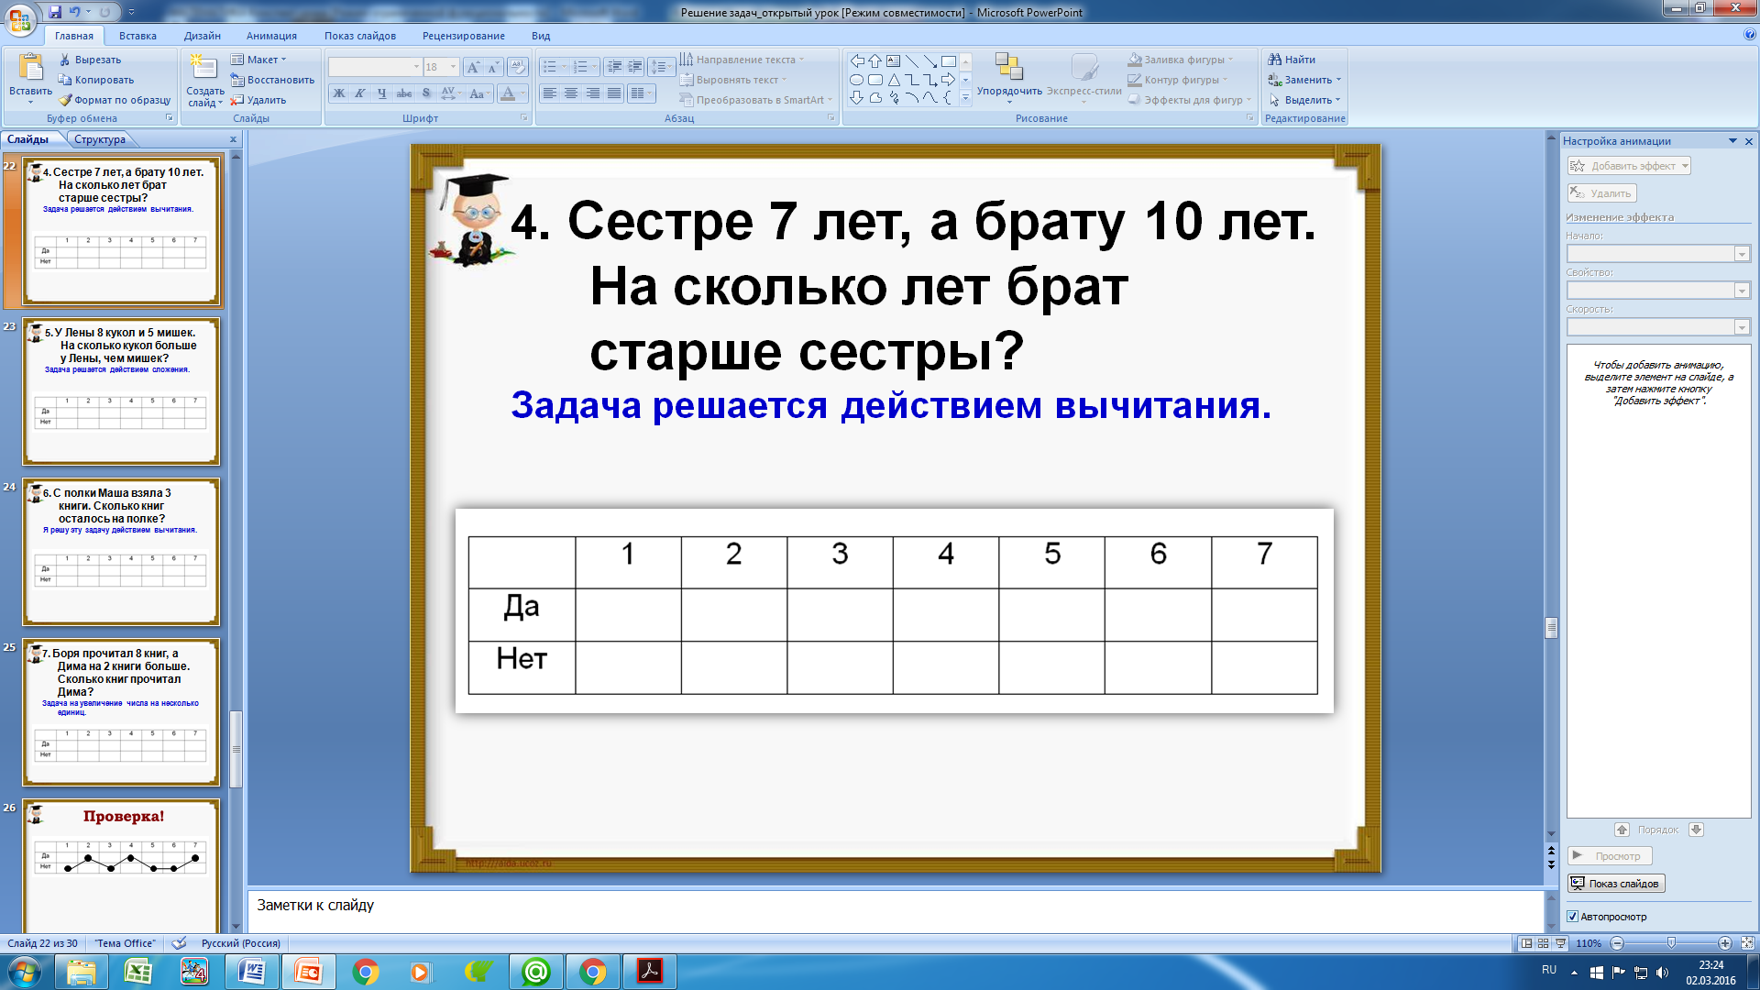
Task: Switch to slide sorter view icon
Action: [x=1543, y=943]
